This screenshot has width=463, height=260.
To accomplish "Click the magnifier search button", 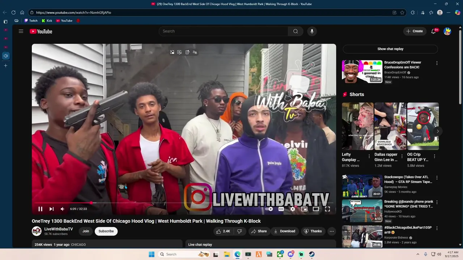I will pos(296,31).
